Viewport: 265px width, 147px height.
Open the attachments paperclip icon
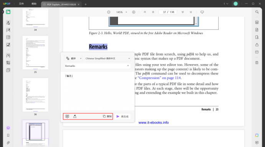click(x=8, y=143)
